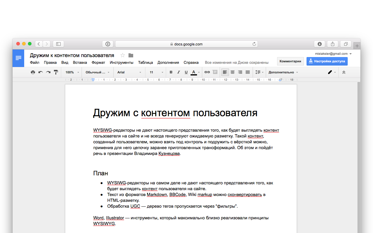Open the Arial font dropdown
Image resolution: width=373 pixels, height=233 pixels.
129,72
